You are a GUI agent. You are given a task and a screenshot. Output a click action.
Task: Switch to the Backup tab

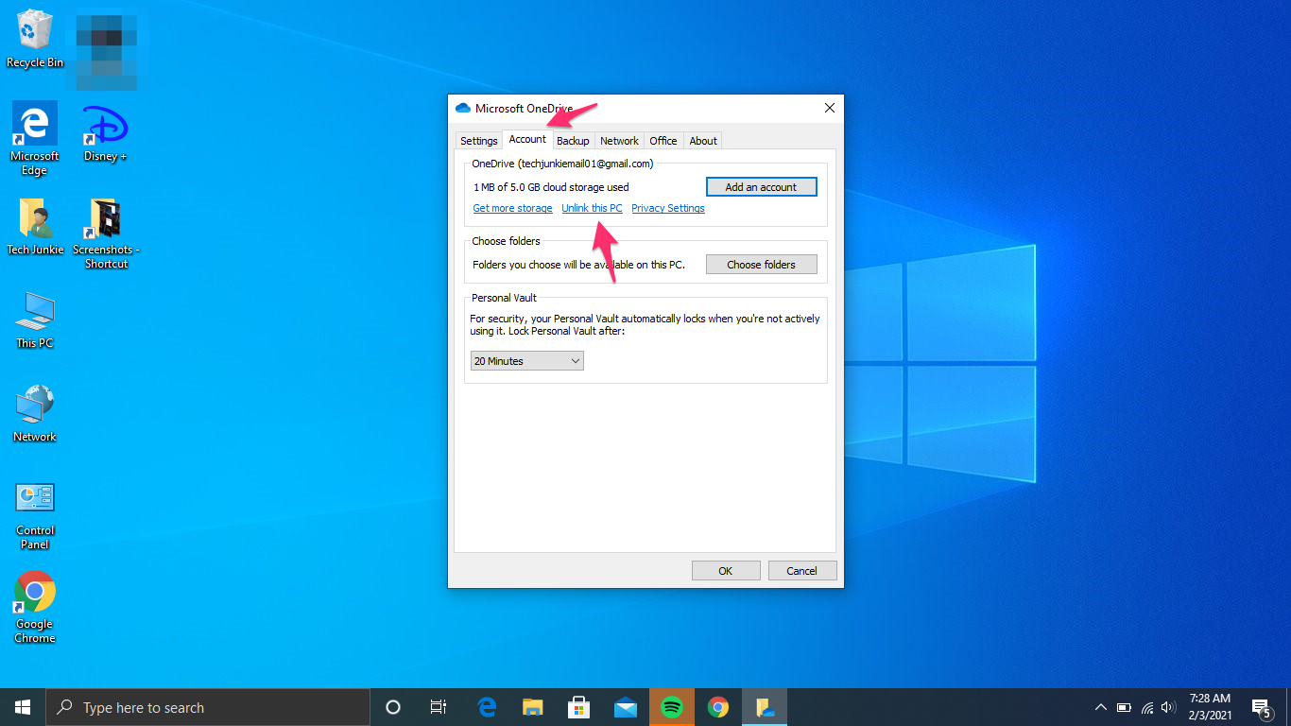pyautogui.click(x=573, y=141)
